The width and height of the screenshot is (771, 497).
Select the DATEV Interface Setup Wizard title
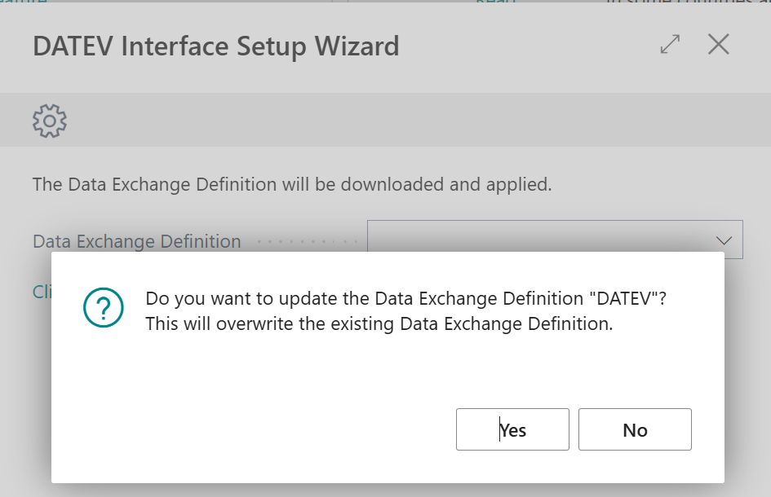coord(215,46)
